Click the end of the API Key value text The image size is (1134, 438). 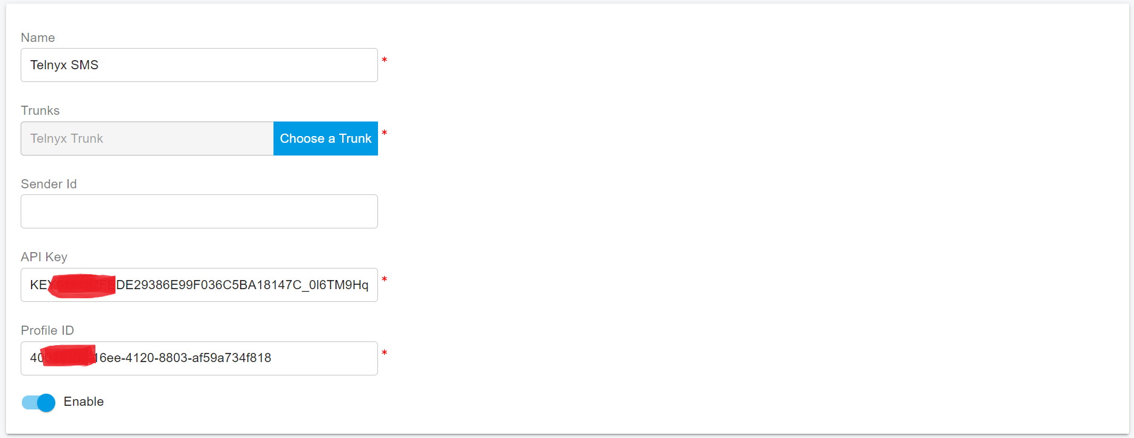coord(368,285)
